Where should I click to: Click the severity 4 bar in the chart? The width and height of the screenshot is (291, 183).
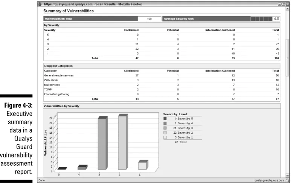82,167
